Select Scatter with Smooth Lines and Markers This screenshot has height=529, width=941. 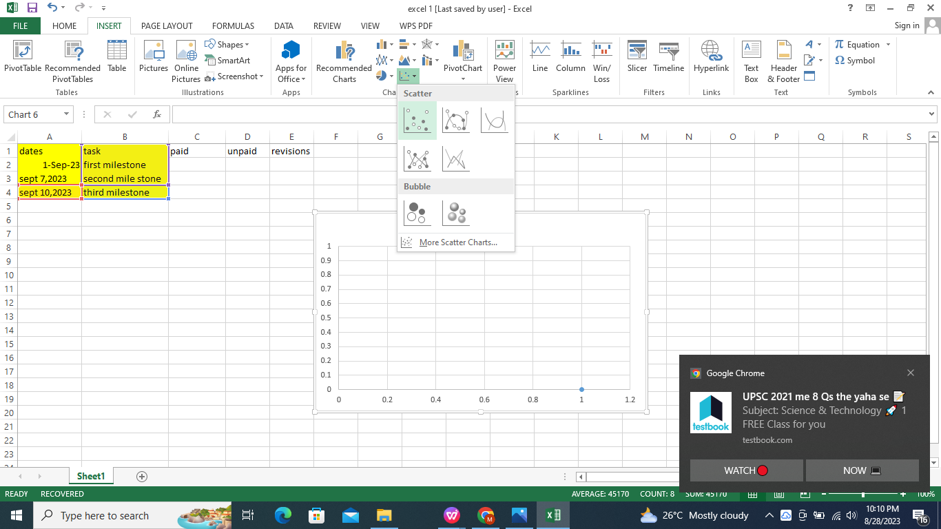pyautogui.click(x=456, y=121)
